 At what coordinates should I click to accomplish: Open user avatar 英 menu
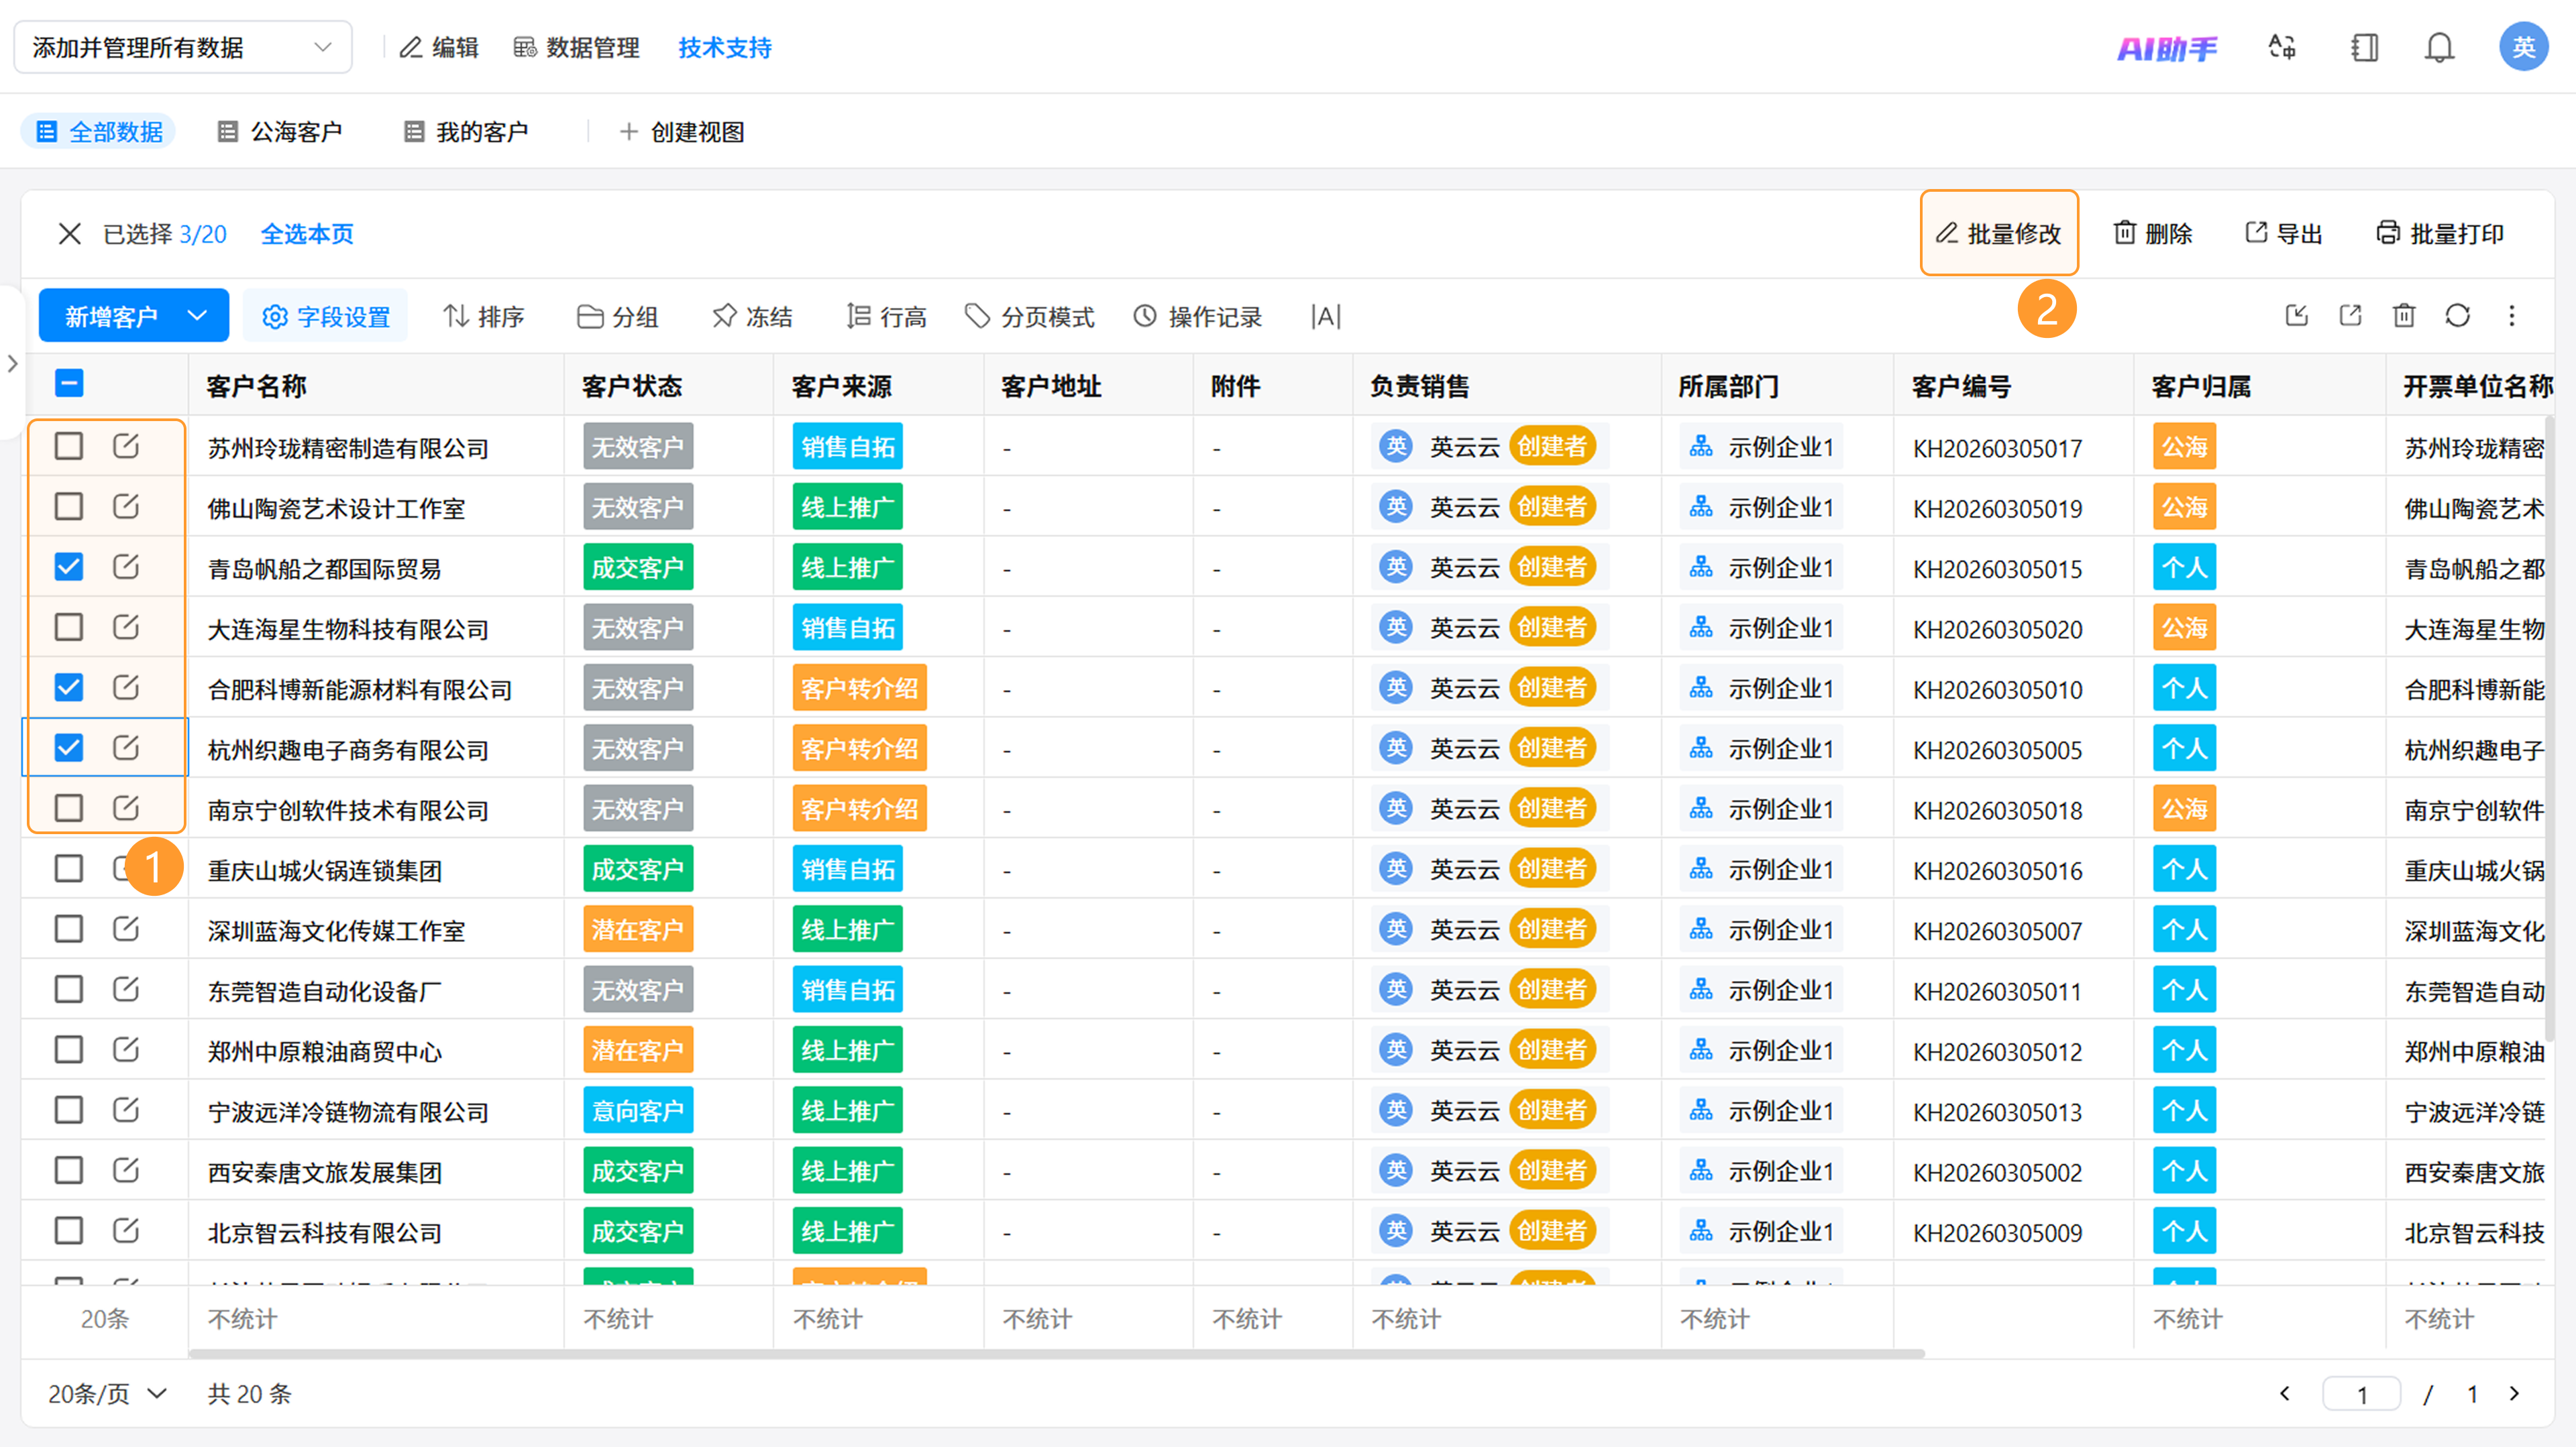pyautogui.click(x=2523, y=47)
